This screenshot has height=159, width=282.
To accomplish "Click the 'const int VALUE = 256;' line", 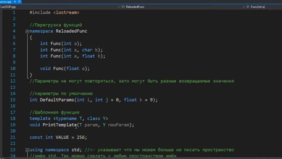I will tap(58, 137).
